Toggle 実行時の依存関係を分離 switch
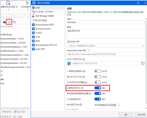The width and height of the screenshot is (147, 118). pyautogui.click(x=97, y=93)
